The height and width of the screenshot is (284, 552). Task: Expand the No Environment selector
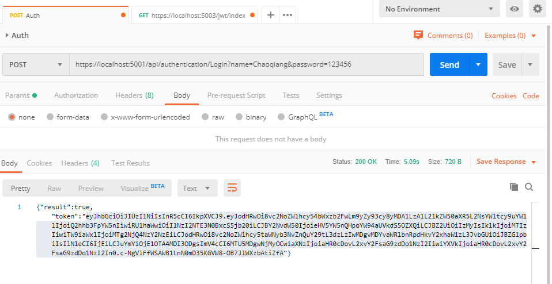[x=439, y=9]
